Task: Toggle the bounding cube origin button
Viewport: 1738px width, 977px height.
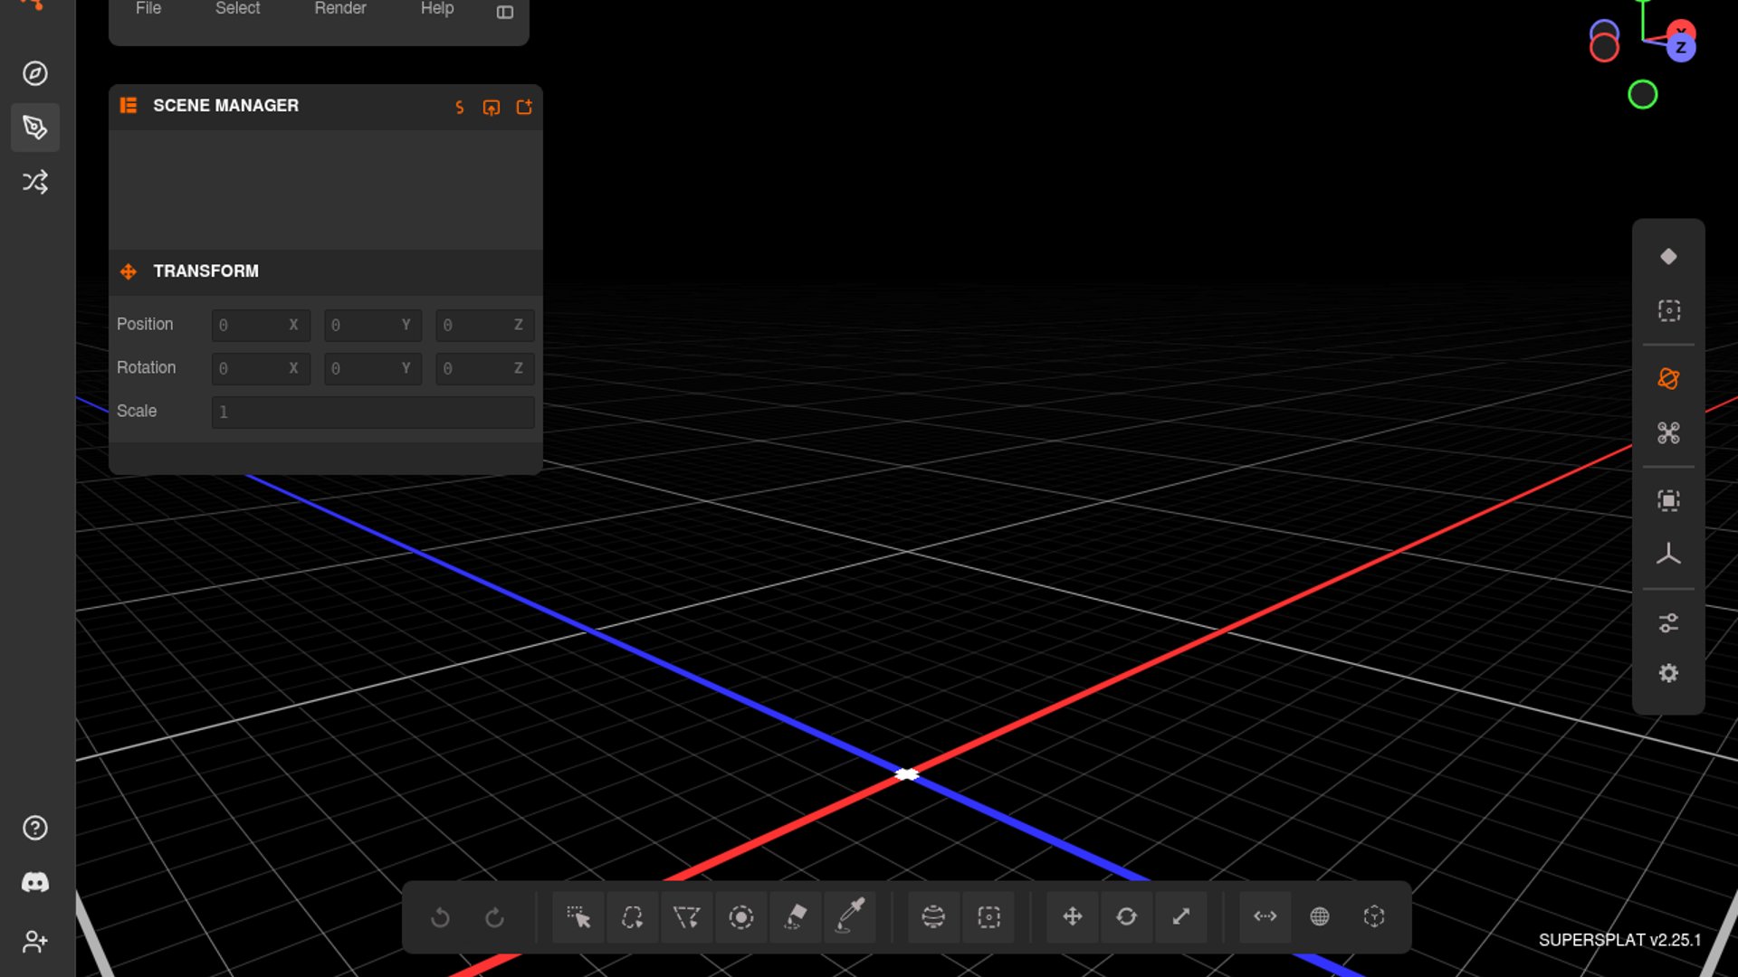Action: coord(1374,917)
